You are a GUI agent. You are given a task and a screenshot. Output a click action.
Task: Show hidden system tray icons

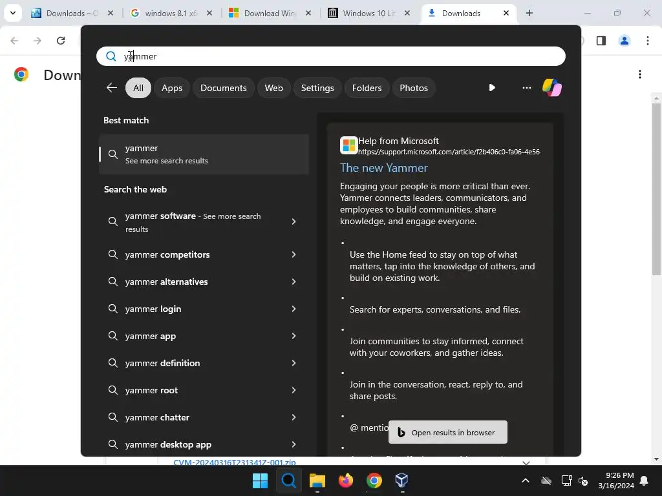pyautogui.click(x=526, y=480)
